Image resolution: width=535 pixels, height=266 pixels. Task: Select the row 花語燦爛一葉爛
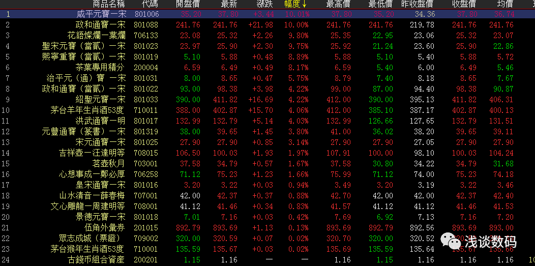(267, 36)
